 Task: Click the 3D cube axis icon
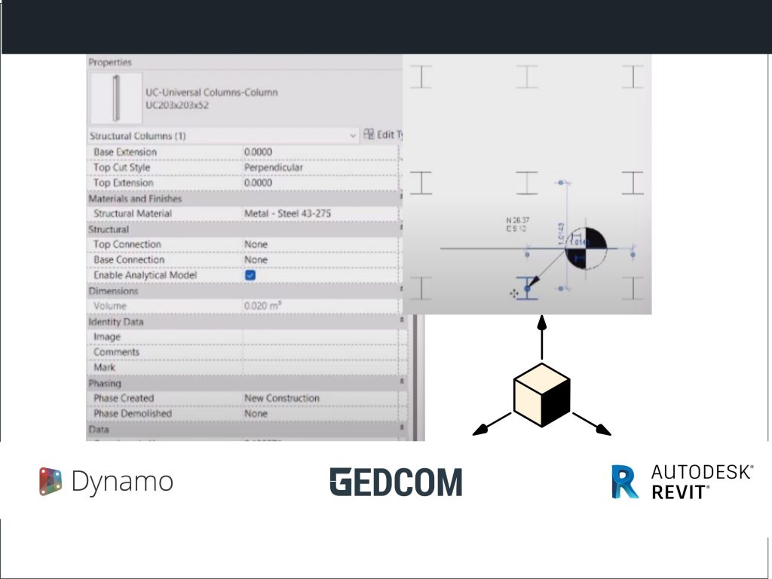tap(541, 394)
